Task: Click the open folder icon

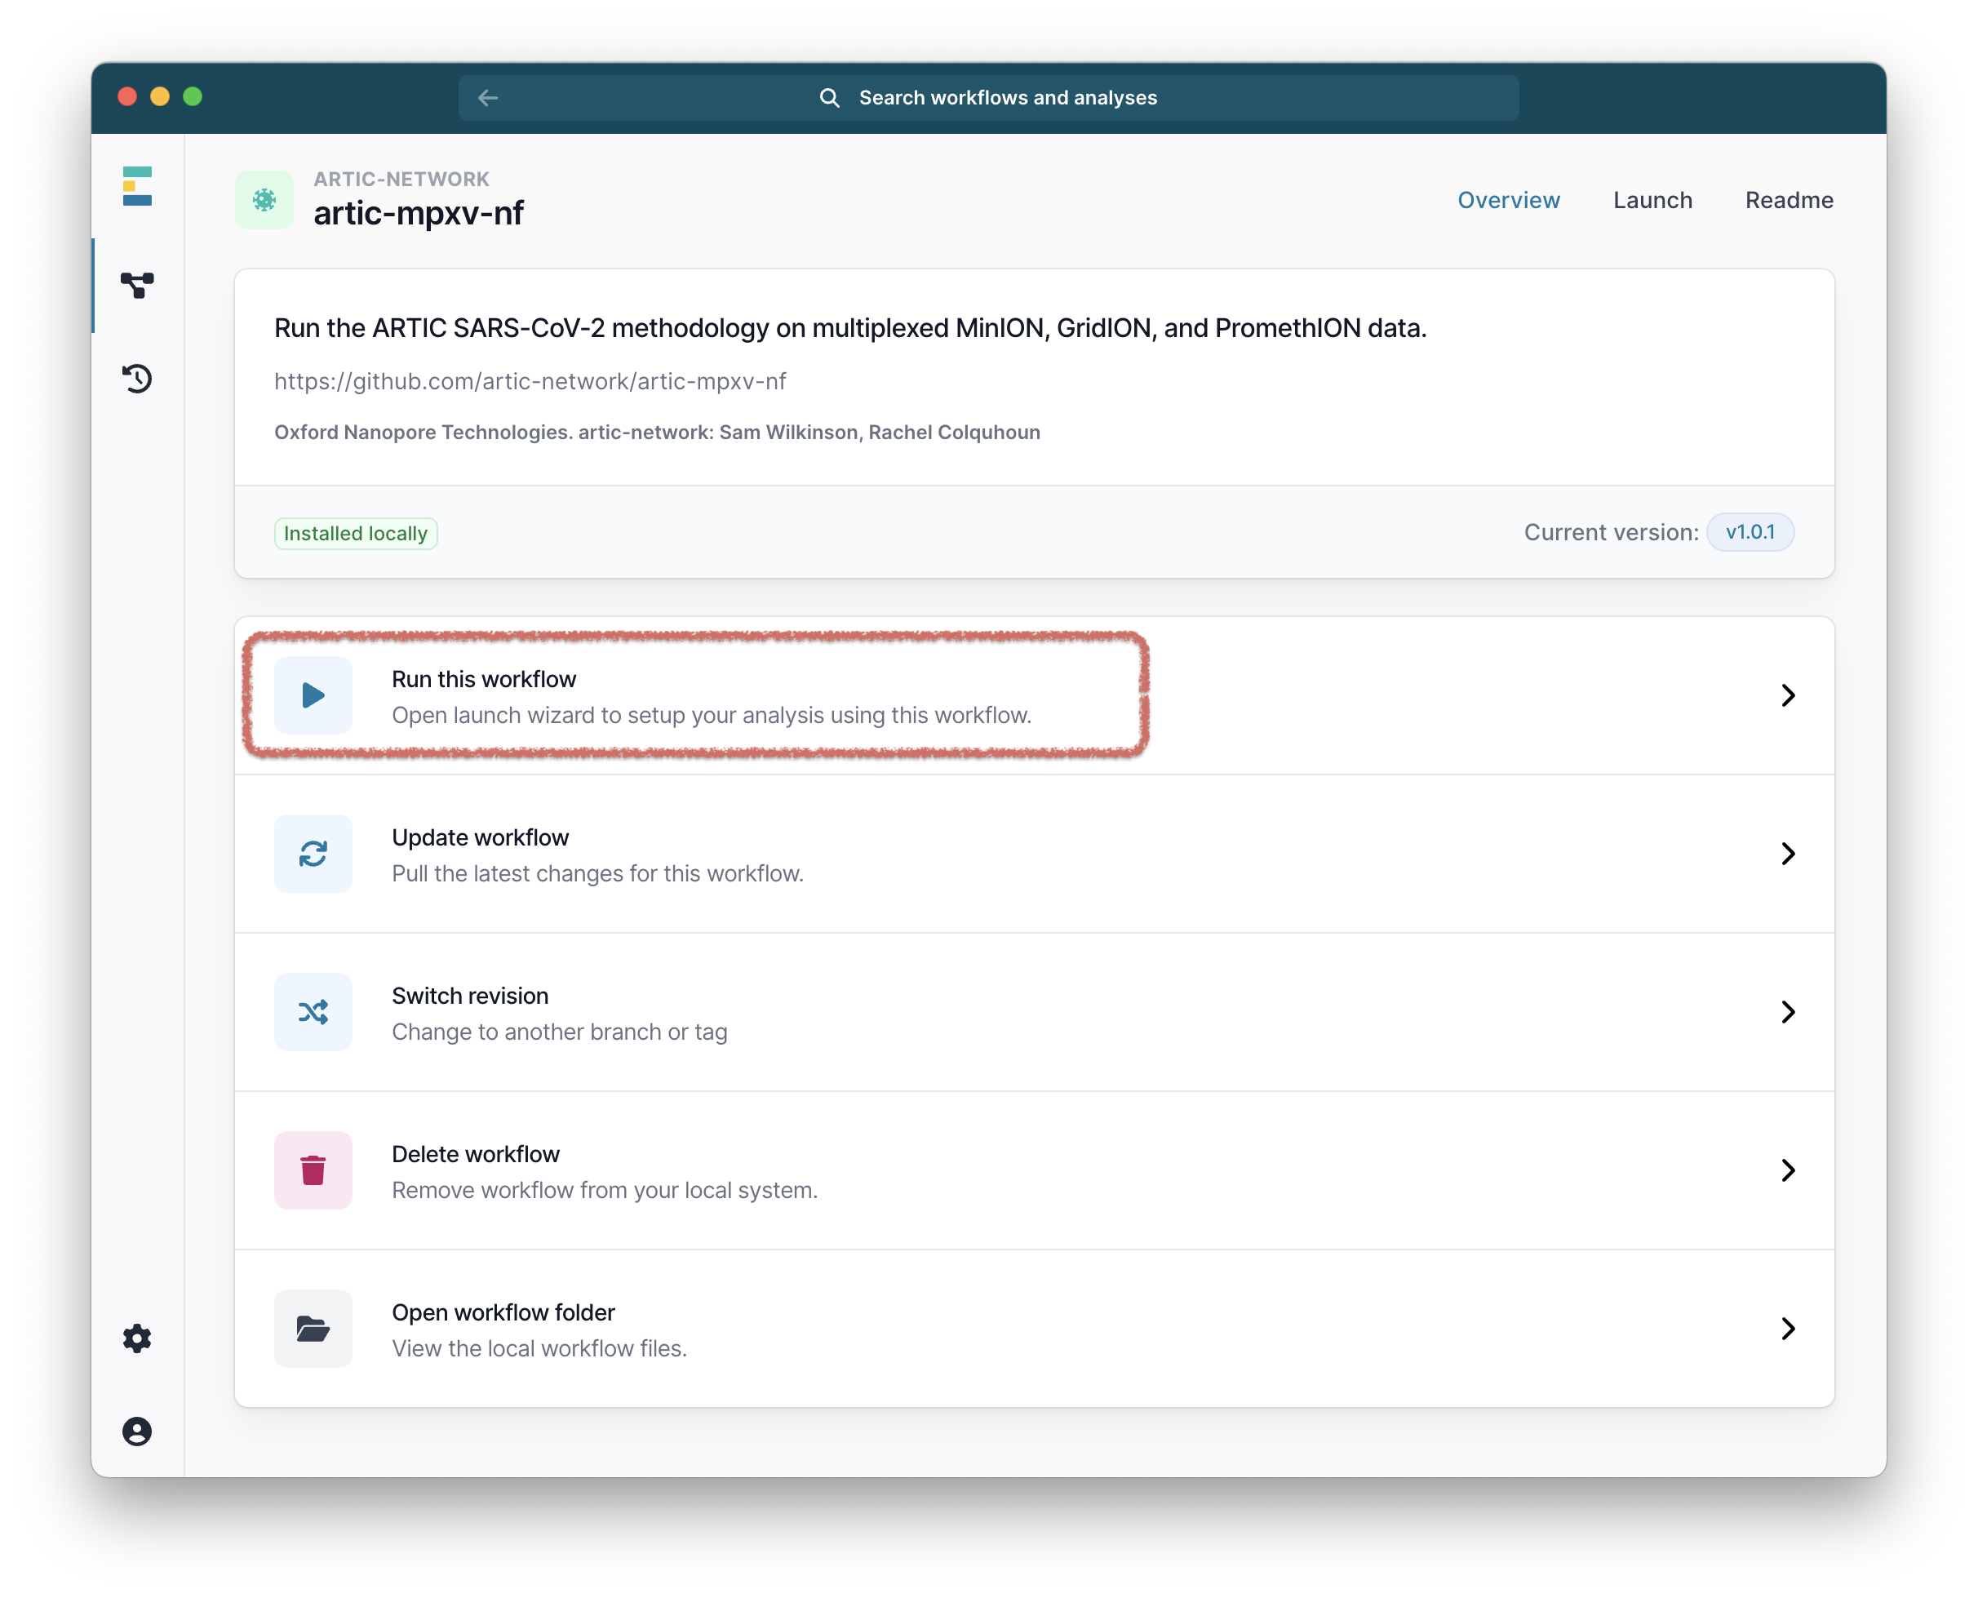Action: click(313, 1329)
